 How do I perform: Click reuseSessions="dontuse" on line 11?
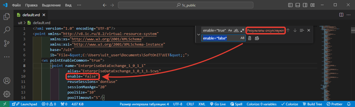coord(92,82)
